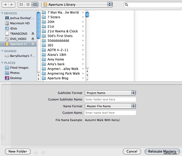Expand arrow beside 365 folder
This screenshot has width=182, height=156.
click(83, 45)
